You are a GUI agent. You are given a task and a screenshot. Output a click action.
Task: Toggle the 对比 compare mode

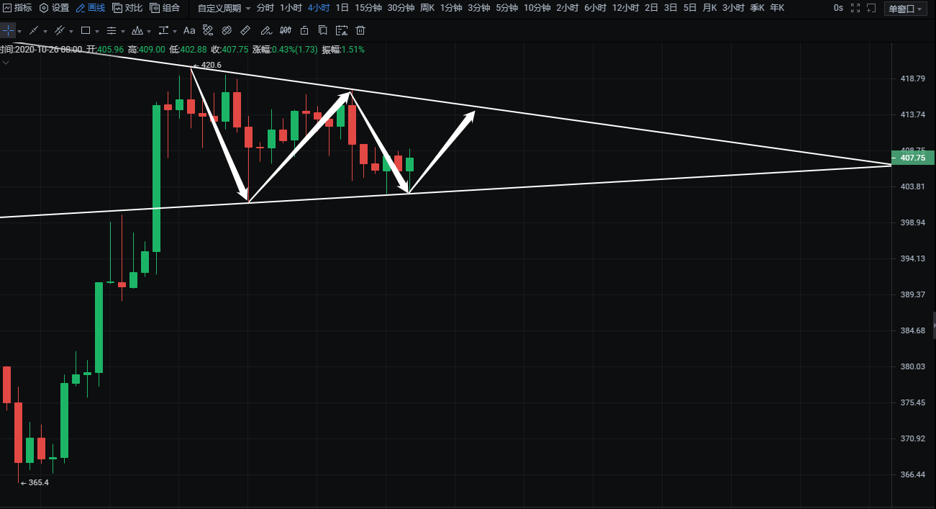pos(127,8)
